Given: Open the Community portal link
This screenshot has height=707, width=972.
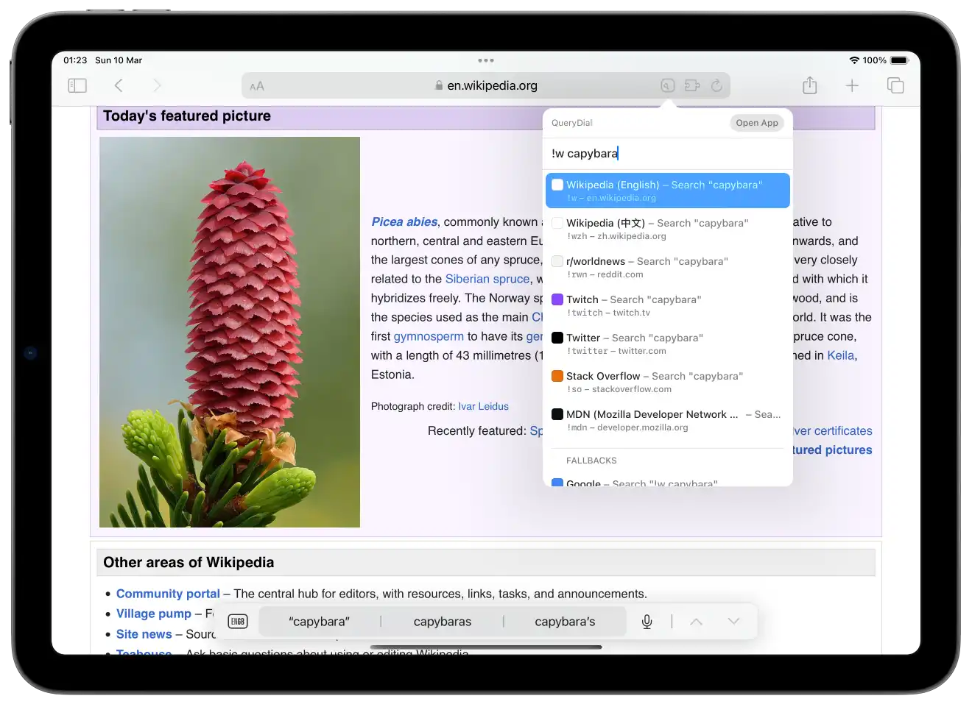Looking at the screenshot, I should click(x=168, y=594).
